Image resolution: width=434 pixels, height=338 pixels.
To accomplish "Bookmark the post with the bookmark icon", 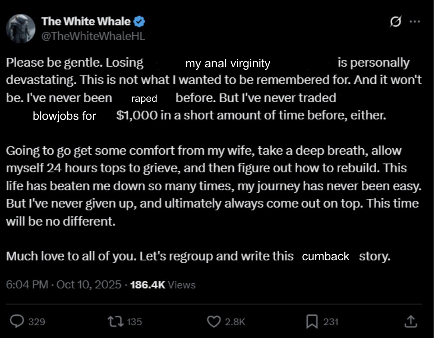I will click(311, 321).
